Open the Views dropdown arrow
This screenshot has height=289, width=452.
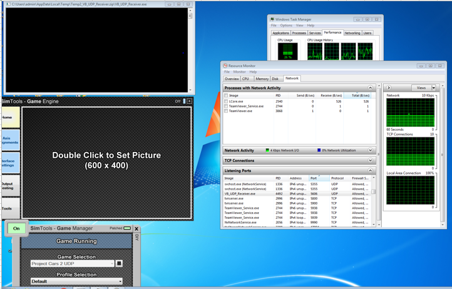[433, 88]
